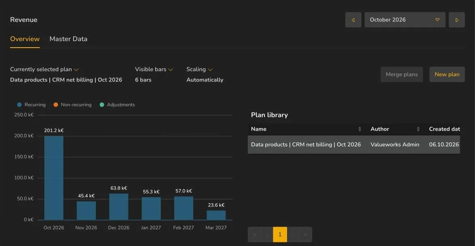Click the 6 bars value text

tap(143, 80)
